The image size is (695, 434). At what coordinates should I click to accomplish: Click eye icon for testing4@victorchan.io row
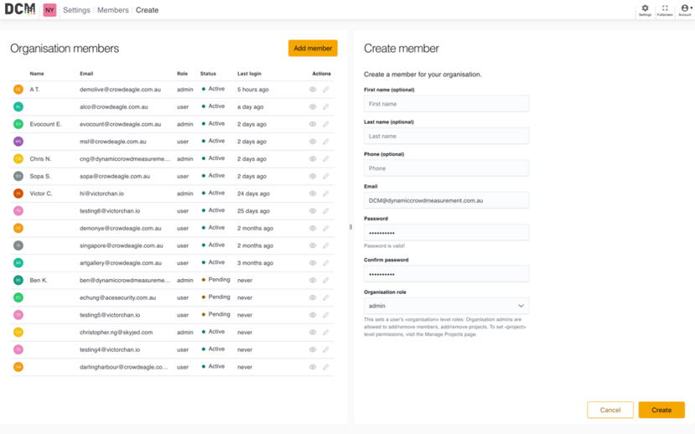tap(313, 349)
